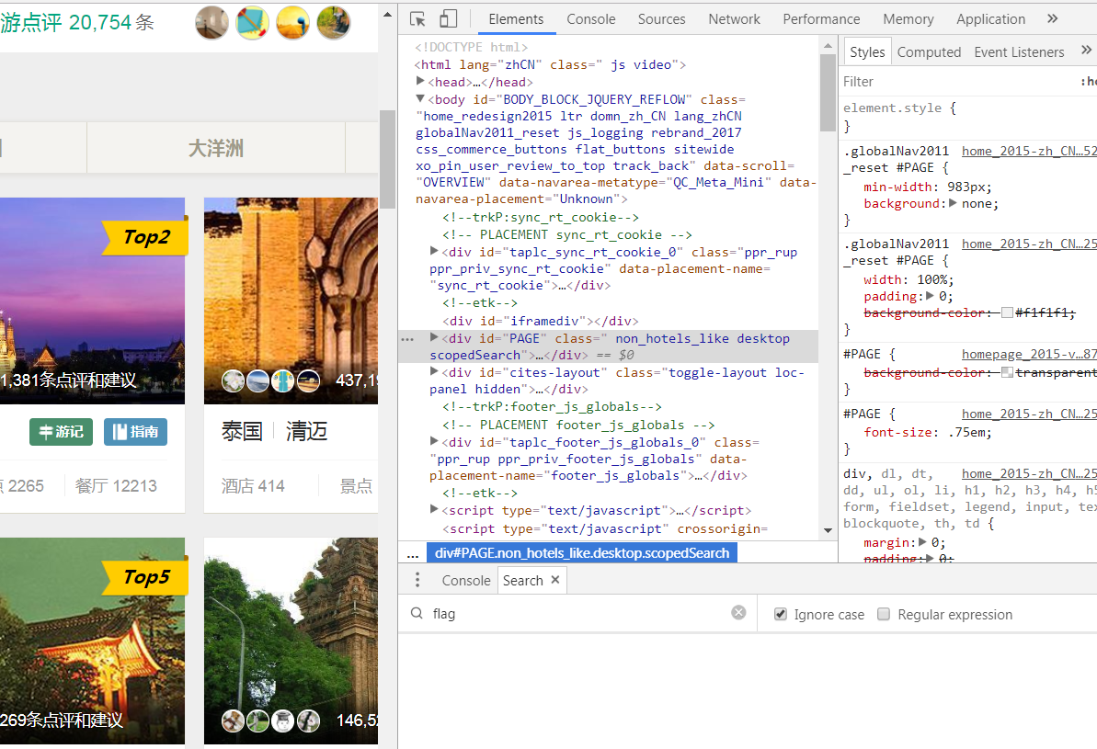Close the Search drawer tab
The image size is (1097, 749).
tap(555, 580)
